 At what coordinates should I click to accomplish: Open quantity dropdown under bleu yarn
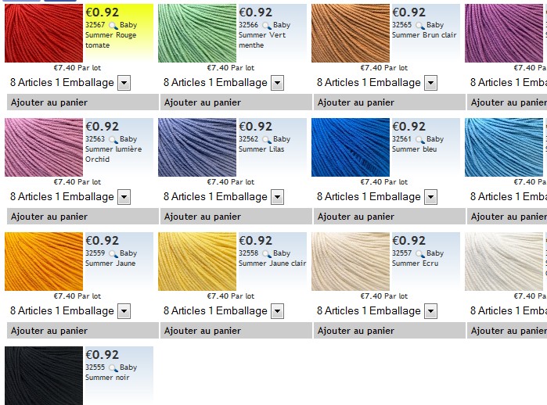(431, 197)
